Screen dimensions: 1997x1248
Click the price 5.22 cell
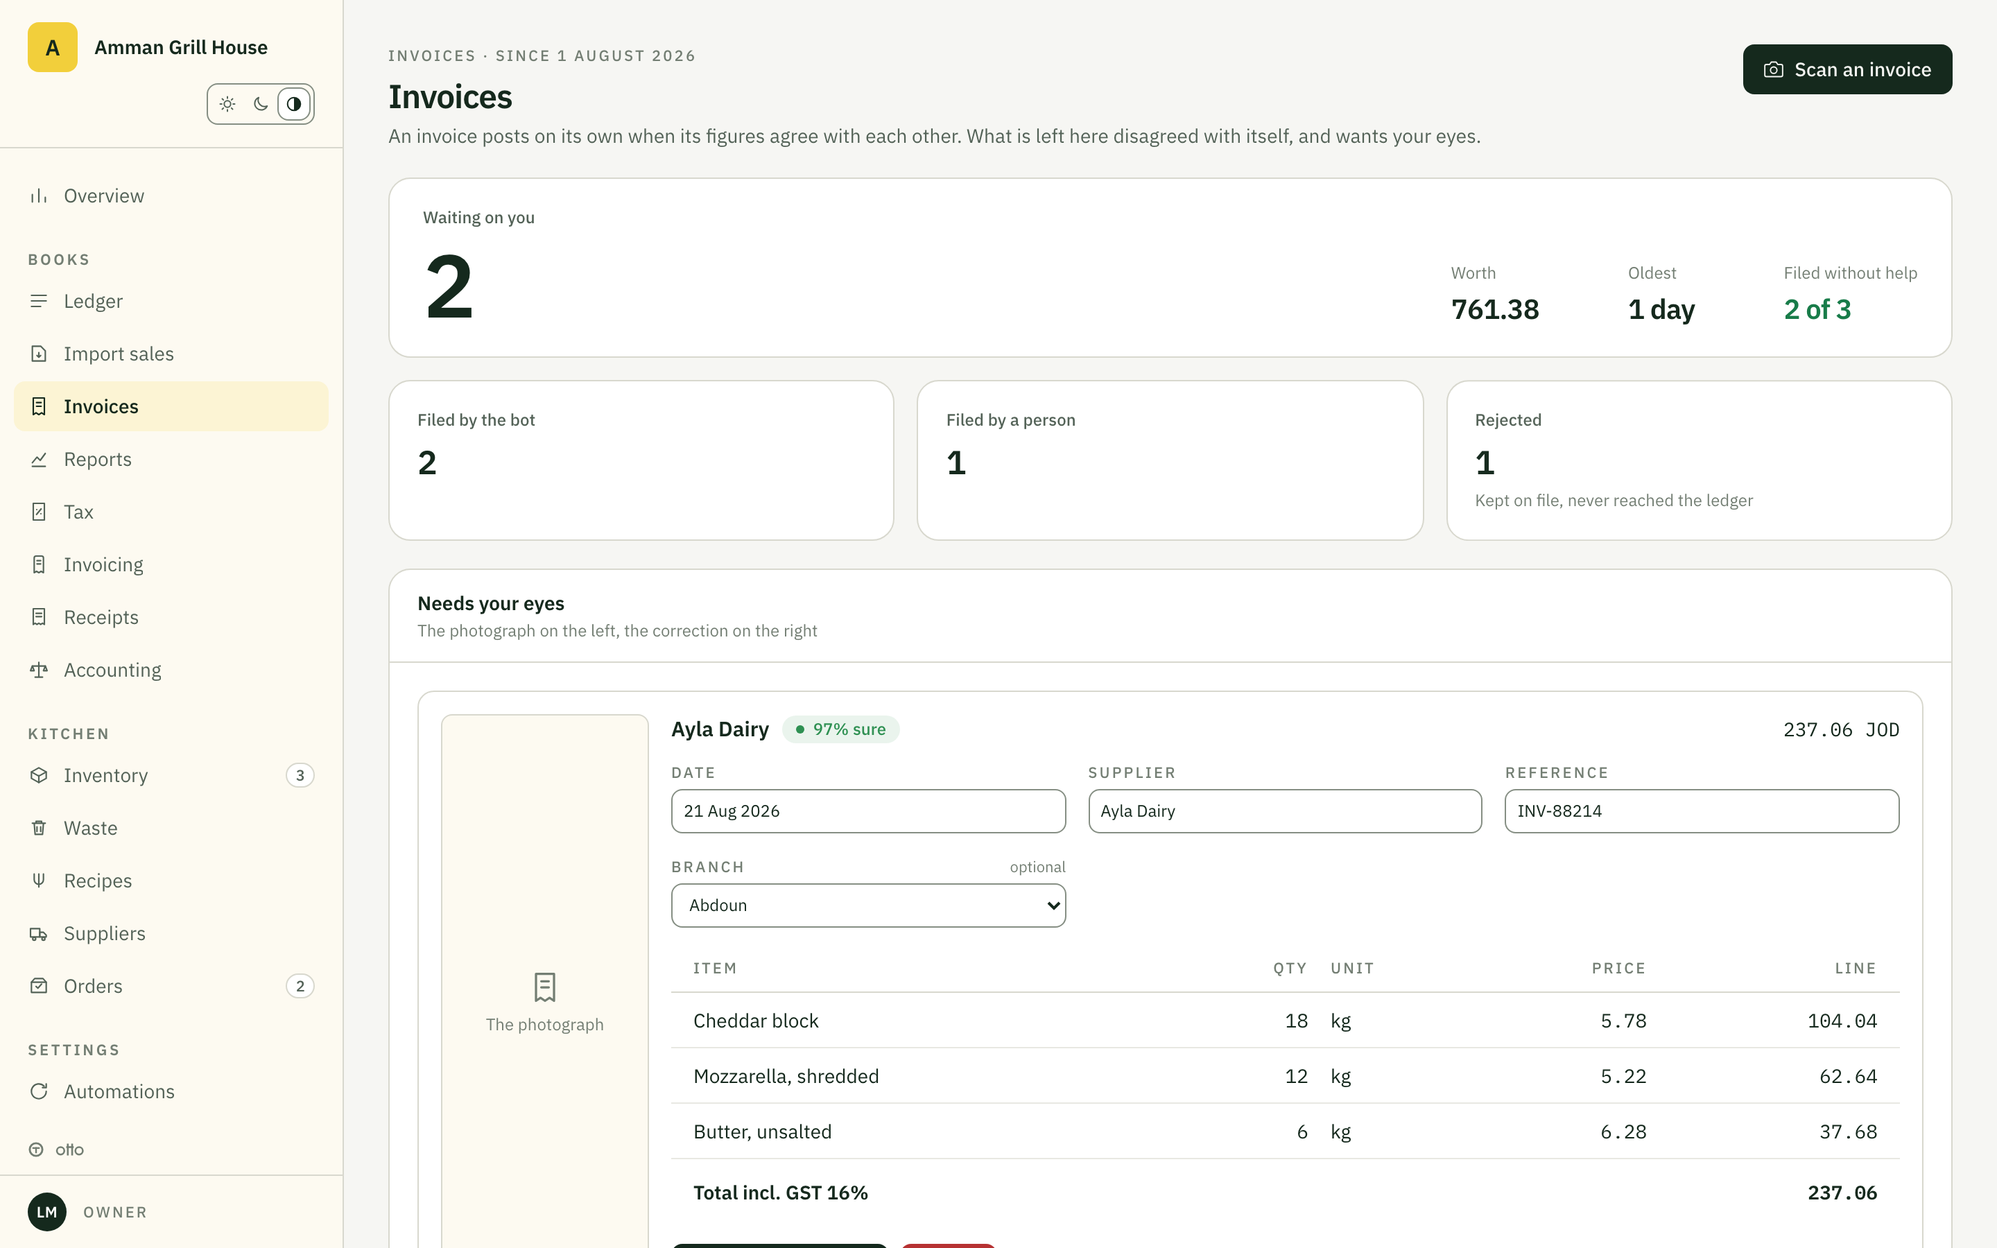pyautogui.click(x=1623, y=1076)
